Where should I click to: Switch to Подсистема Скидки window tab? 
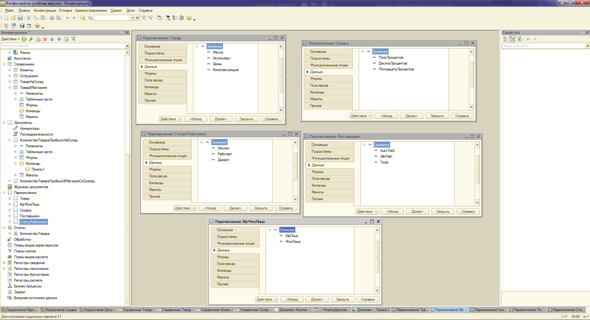tap(58, 310)
